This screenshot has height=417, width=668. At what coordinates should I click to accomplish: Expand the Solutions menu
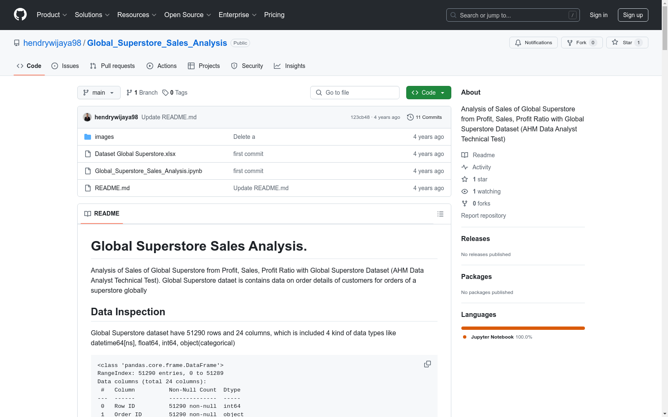pos(92,15)
